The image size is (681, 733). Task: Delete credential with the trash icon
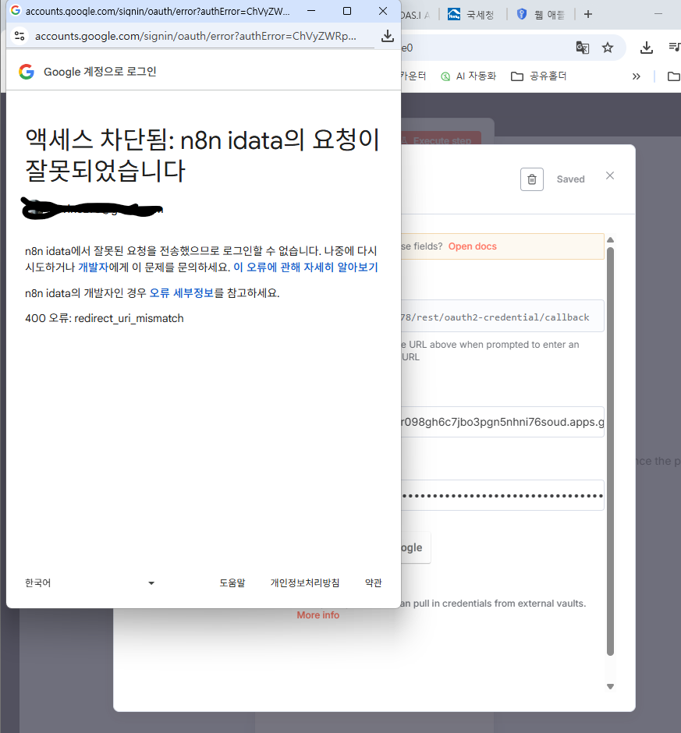(x=532, y=179)
